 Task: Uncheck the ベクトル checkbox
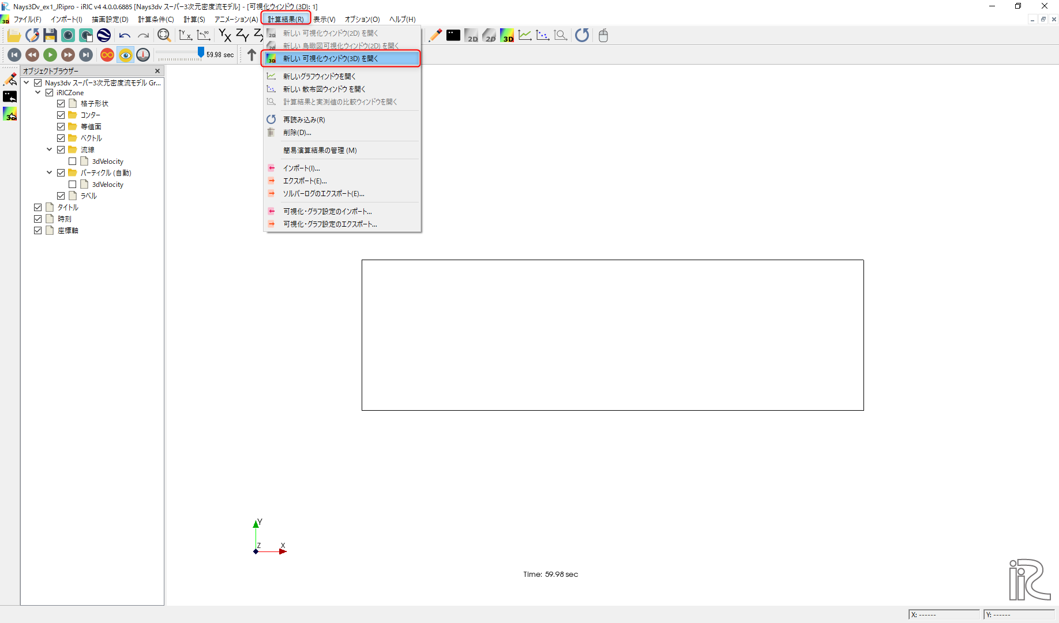point(61,138)
